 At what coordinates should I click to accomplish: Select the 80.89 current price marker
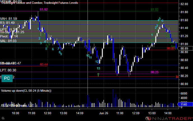tap(185, 49)
